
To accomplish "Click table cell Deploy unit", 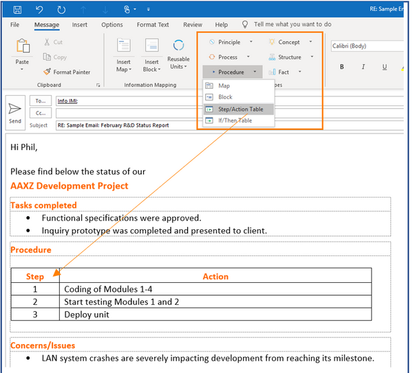I will 215,315.
